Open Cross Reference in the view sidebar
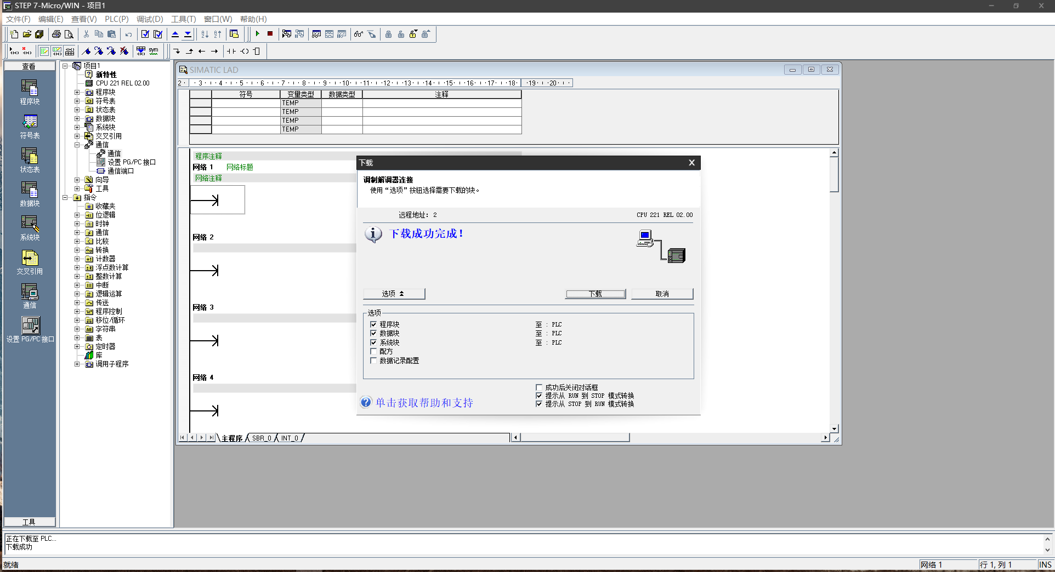Screen dimensions: 1055x572 point(30,262)
